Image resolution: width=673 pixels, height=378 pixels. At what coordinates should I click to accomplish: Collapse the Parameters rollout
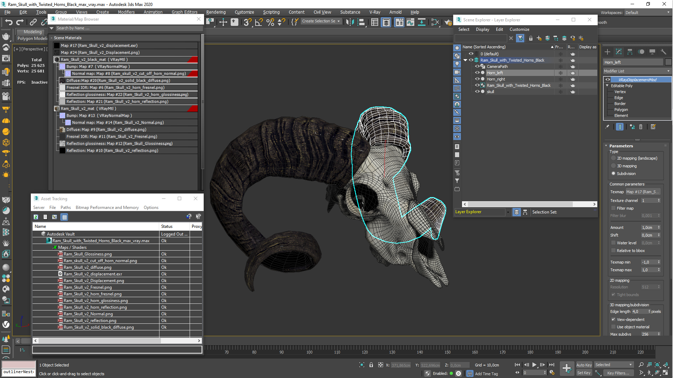point(606,146)
